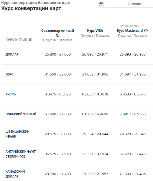Click the dollar VISA rate 26.890 / 26.971
This screenshot has width=153, height=181.
tap(95, 54)
